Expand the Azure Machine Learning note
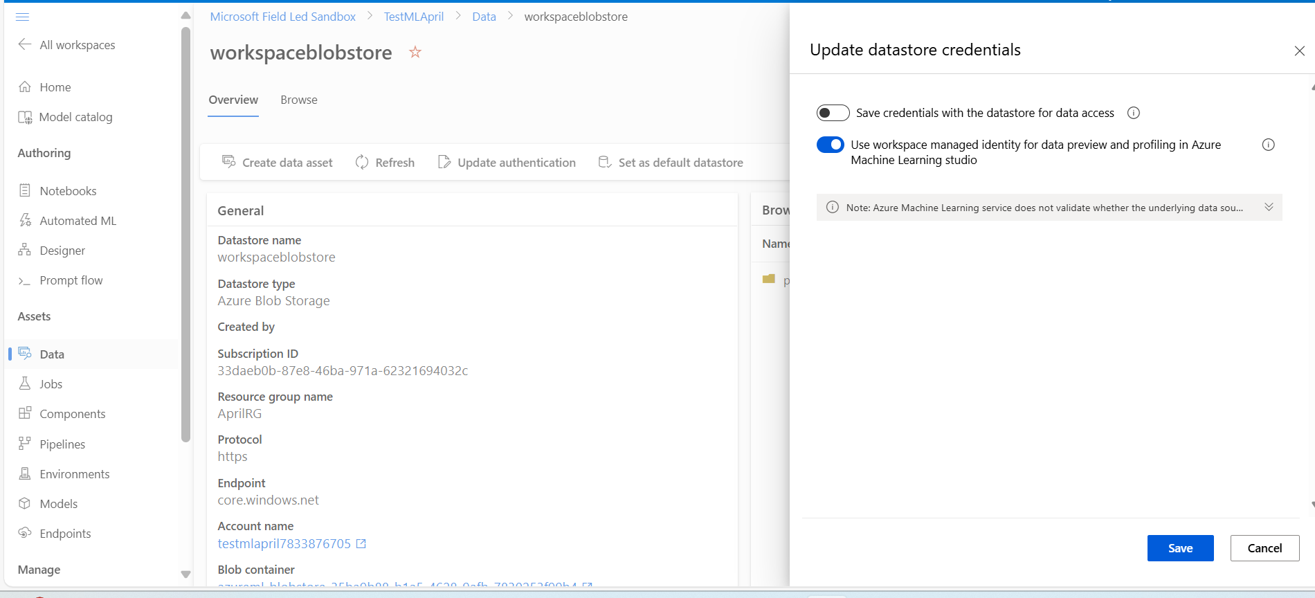Viewport: 1315px width, 598px height. coord(1269,207)
